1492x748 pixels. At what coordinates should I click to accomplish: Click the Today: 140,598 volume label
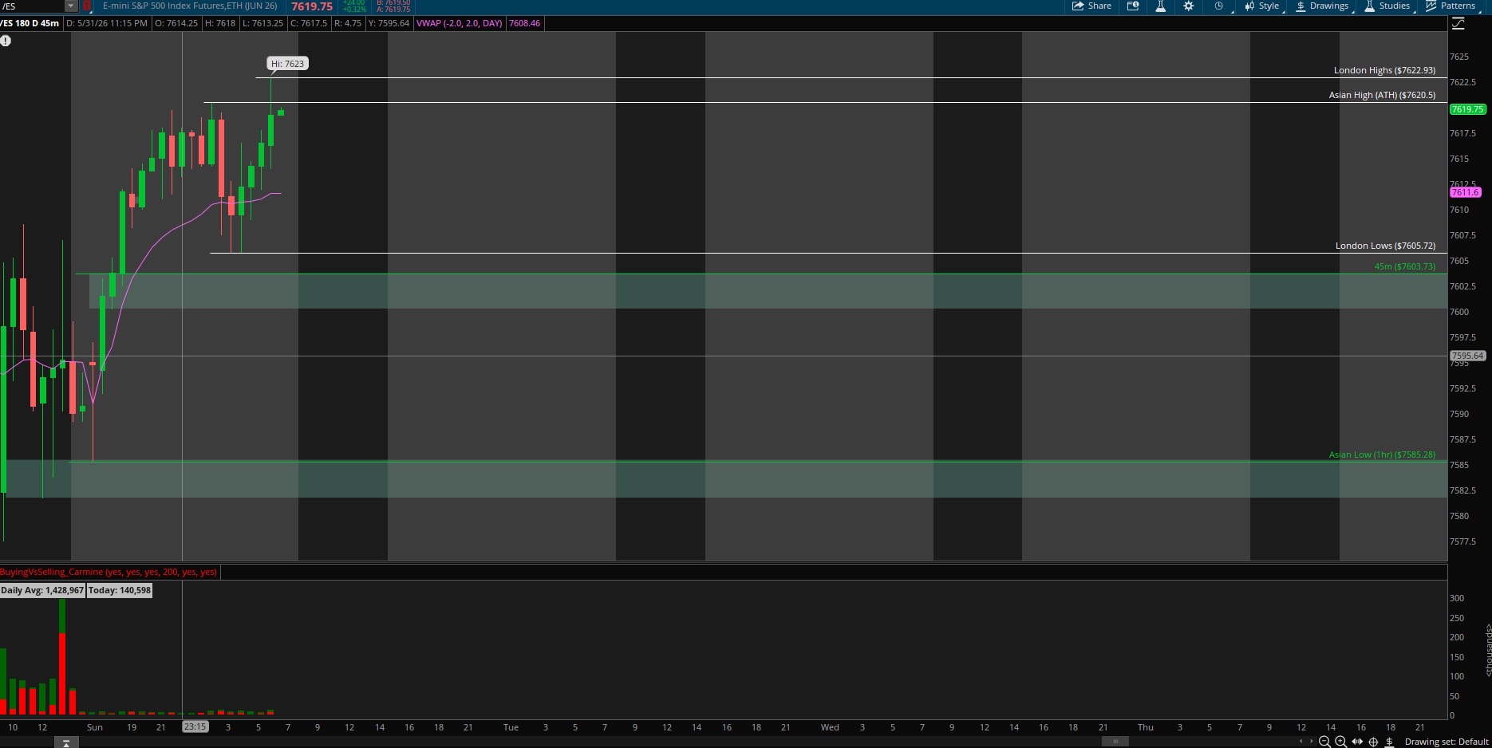(120, 590)
